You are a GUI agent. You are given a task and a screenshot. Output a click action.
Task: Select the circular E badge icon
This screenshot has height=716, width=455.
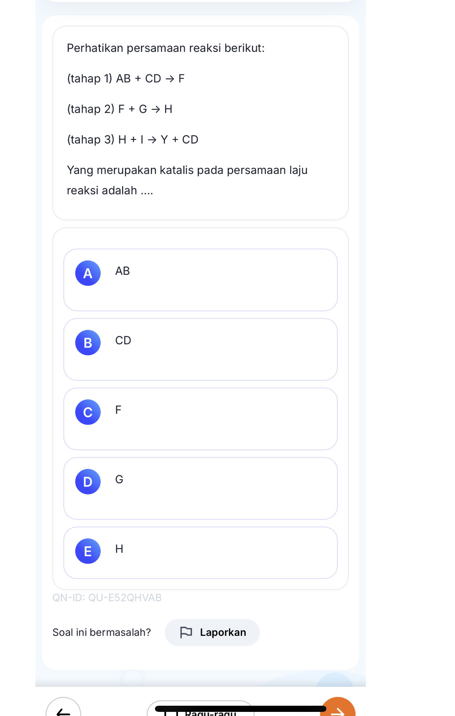[x=87, y=551]
